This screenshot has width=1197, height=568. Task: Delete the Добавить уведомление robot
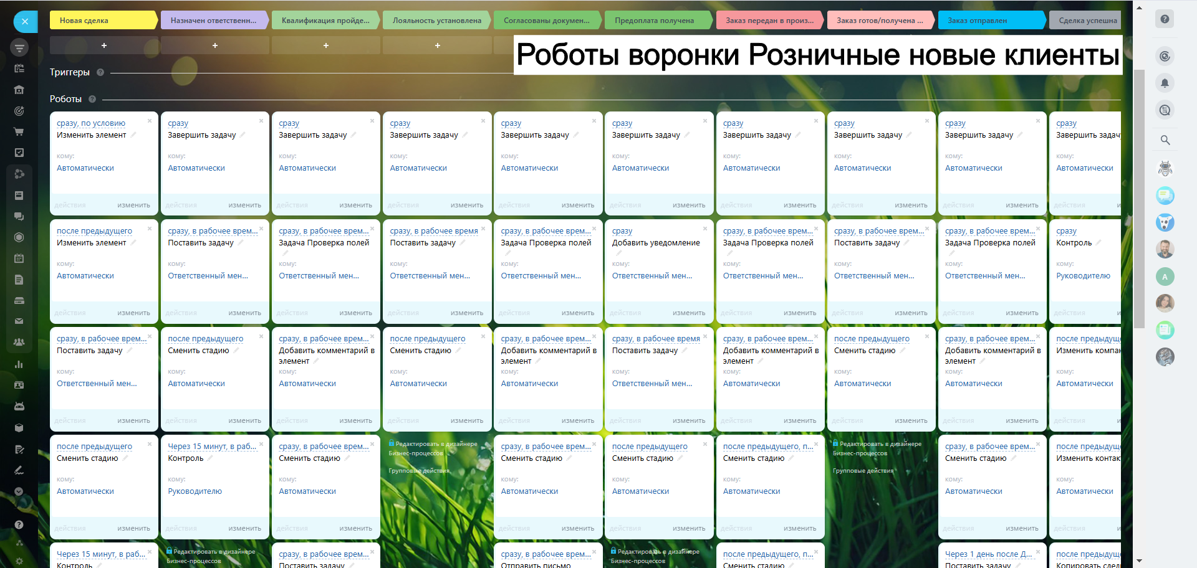coord(705,229)
